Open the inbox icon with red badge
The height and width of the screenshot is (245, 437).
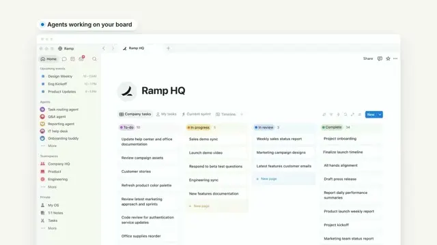(81, 59)
